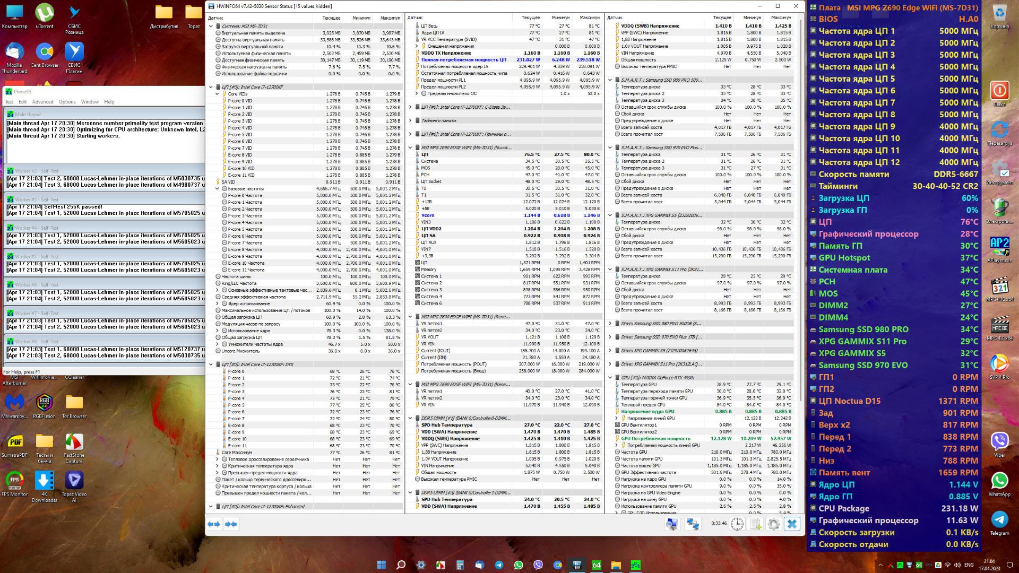The image size is (1019, 573).
Task: Collapse the CPU i7-12700KF DTS section
Action: pyautogui.click(x=211, y=364)
